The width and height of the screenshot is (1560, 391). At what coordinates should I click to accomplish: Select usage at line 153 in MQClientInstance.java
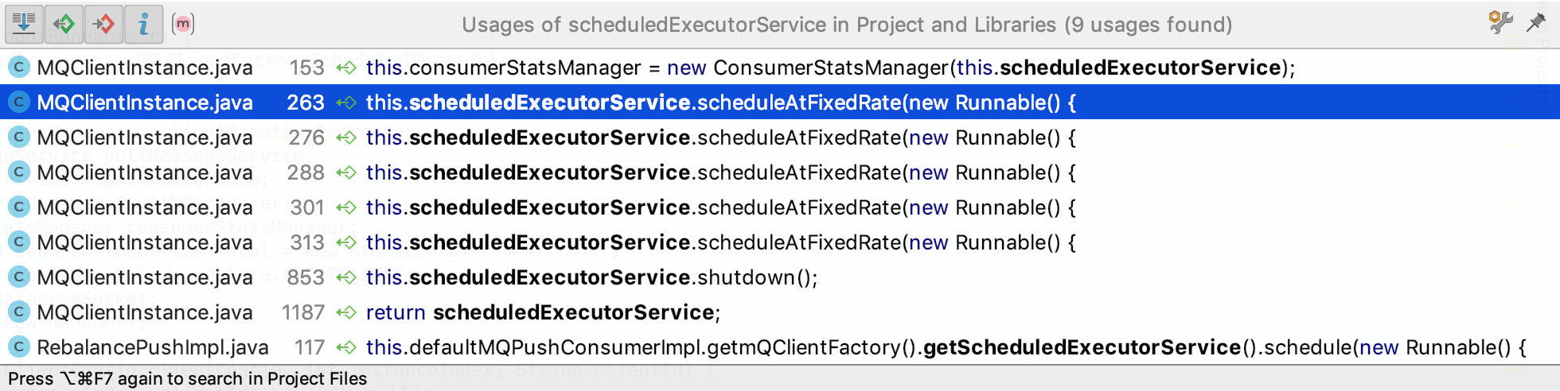pos(780,68)
